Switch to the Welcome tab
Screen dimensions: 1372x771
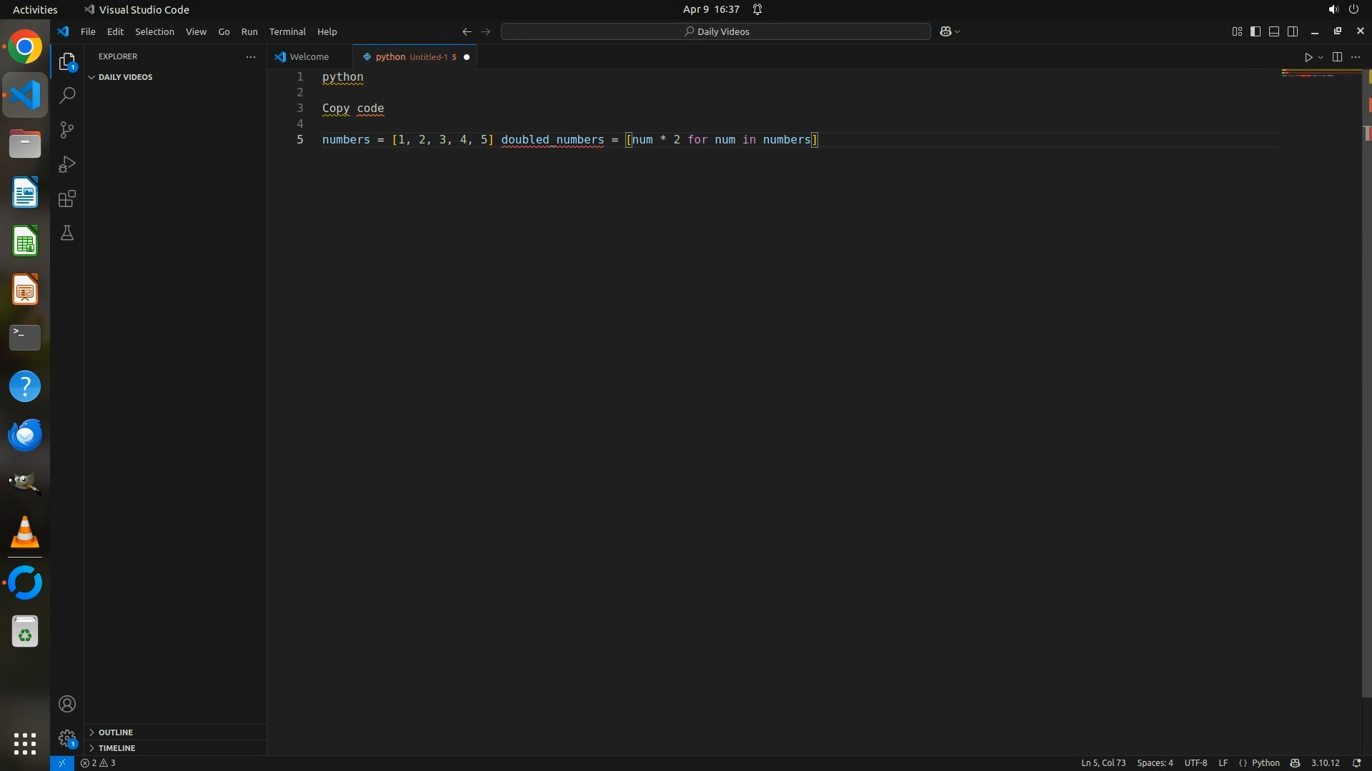coord(309,57)
